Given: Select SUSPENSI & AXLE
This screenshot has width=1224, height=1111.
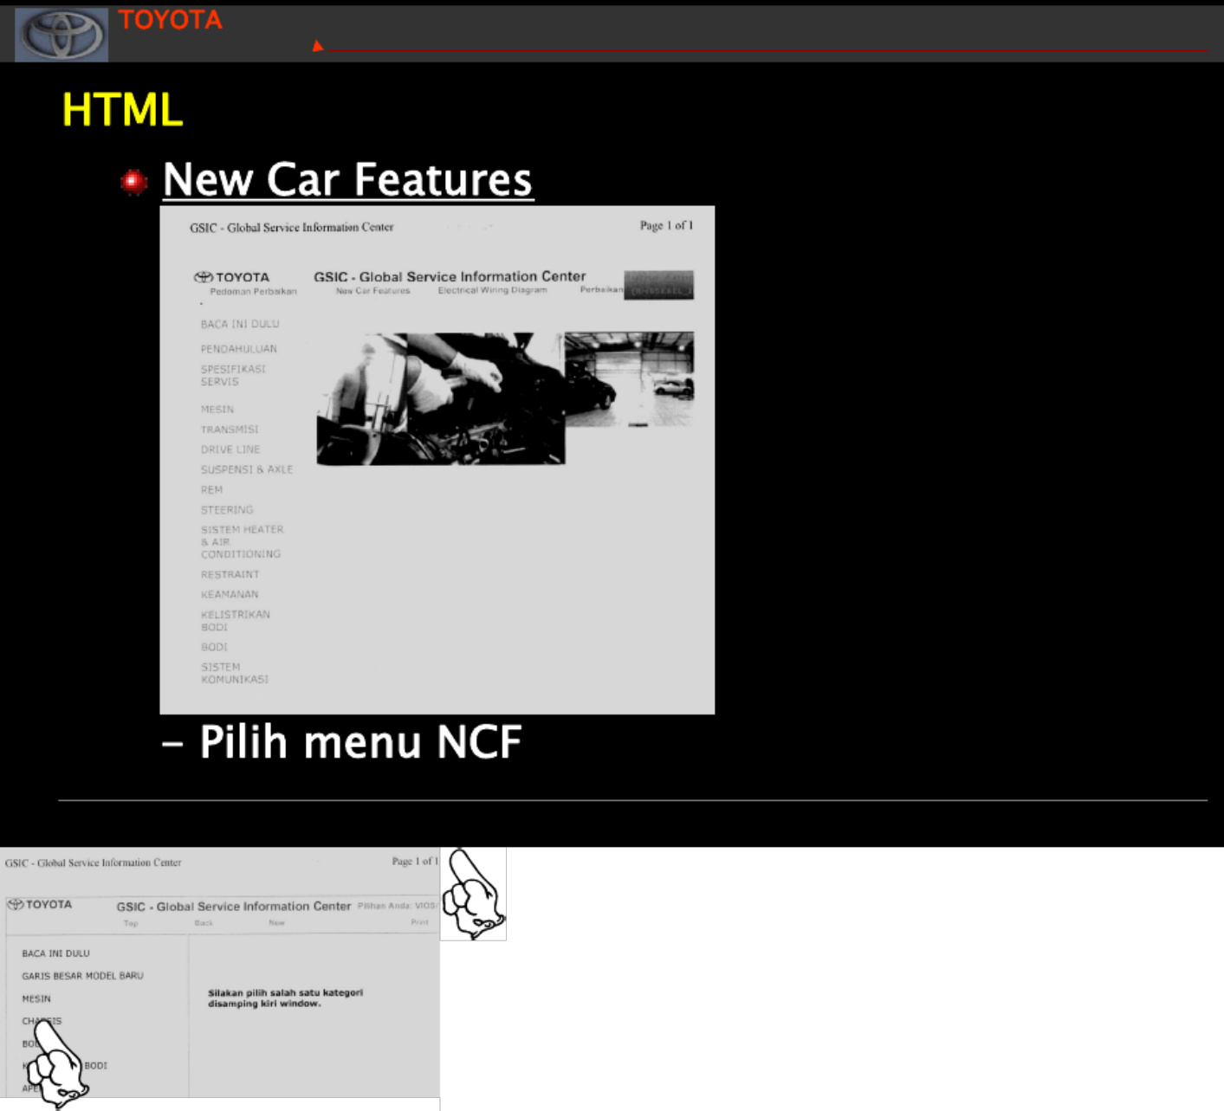Looking at the screenshot, I should click(247, 469).
